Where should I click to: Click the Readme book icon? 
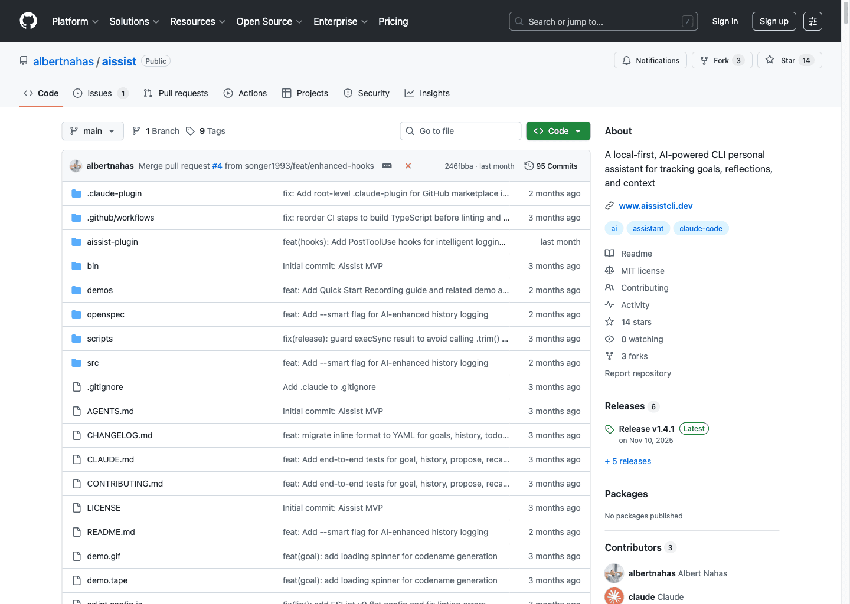coord(610,253)
